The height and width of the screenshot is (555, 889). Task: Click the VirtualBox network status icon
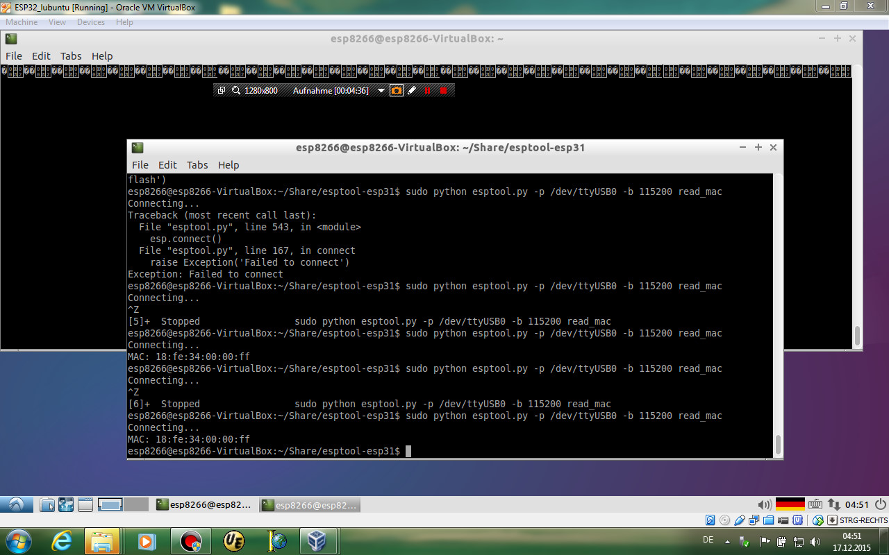tap(754, 520)
